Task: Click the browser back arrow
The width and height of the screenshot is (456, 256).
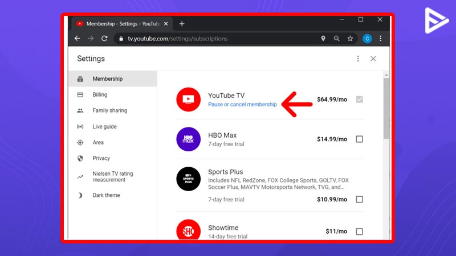Action: pyautogui.click(x=78, y=38)
